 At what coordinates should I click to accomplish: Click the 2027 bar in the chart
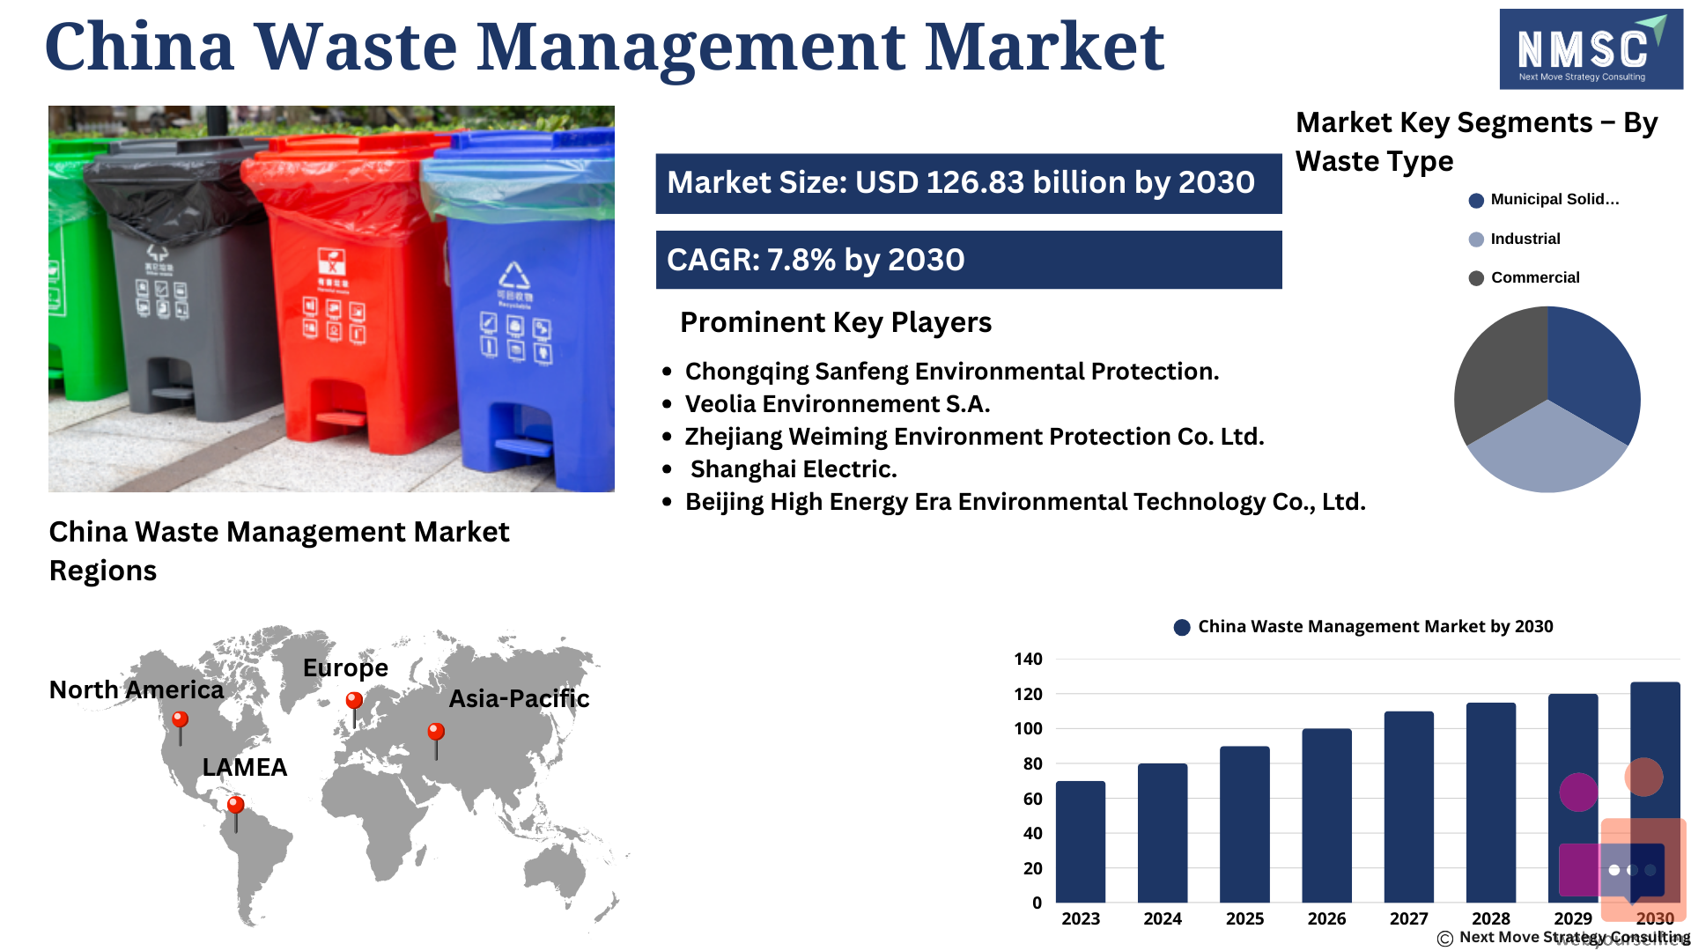[x=1408, y=807]
